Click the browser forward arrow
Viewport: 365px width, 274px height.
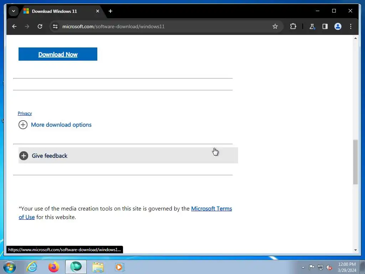coord(27,26)
